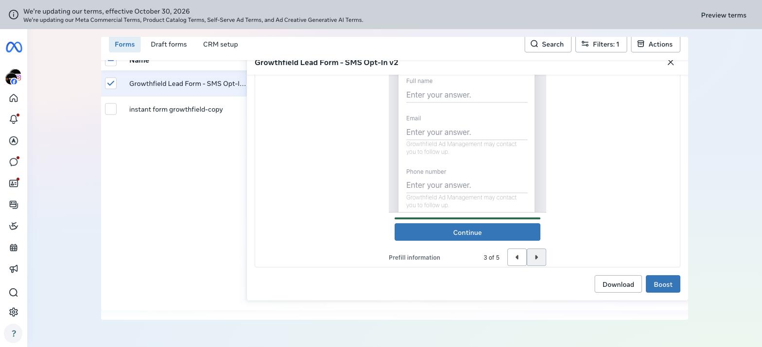Click the Search button
Image resolution: width=762 pixels, height=347 pixels.
click(548, 44)
